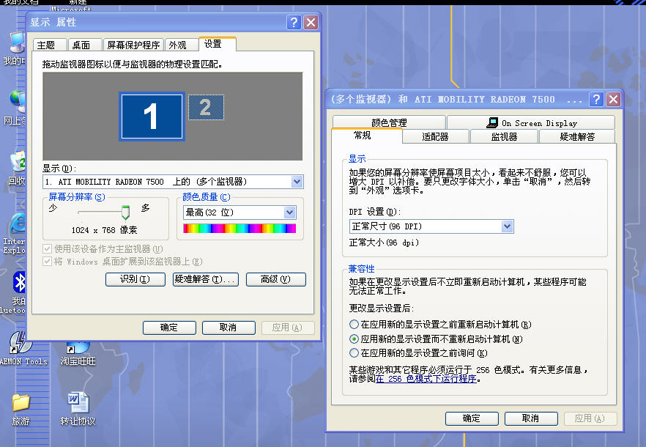The height and width of the screenshot is (447, 646).
Task: Select monitor 2 in the display preview
Action: click(206, 107)
